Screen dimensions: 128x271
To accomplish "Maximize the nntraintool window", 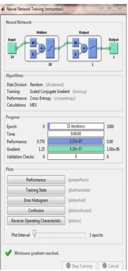I will (x=109, y=8).
